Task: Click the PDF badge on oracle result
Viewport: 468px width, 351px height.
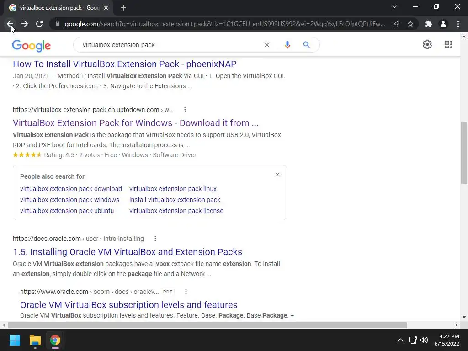Action: [168, 292]
